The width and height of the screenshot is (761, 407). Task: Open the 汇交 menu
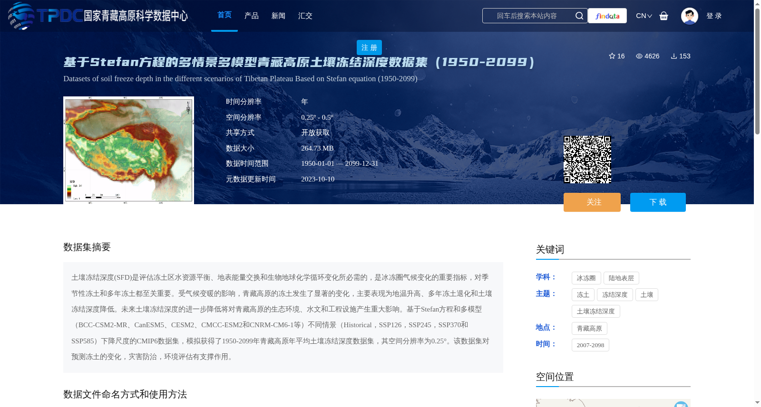pyautogui.click(x=305, y=16)
